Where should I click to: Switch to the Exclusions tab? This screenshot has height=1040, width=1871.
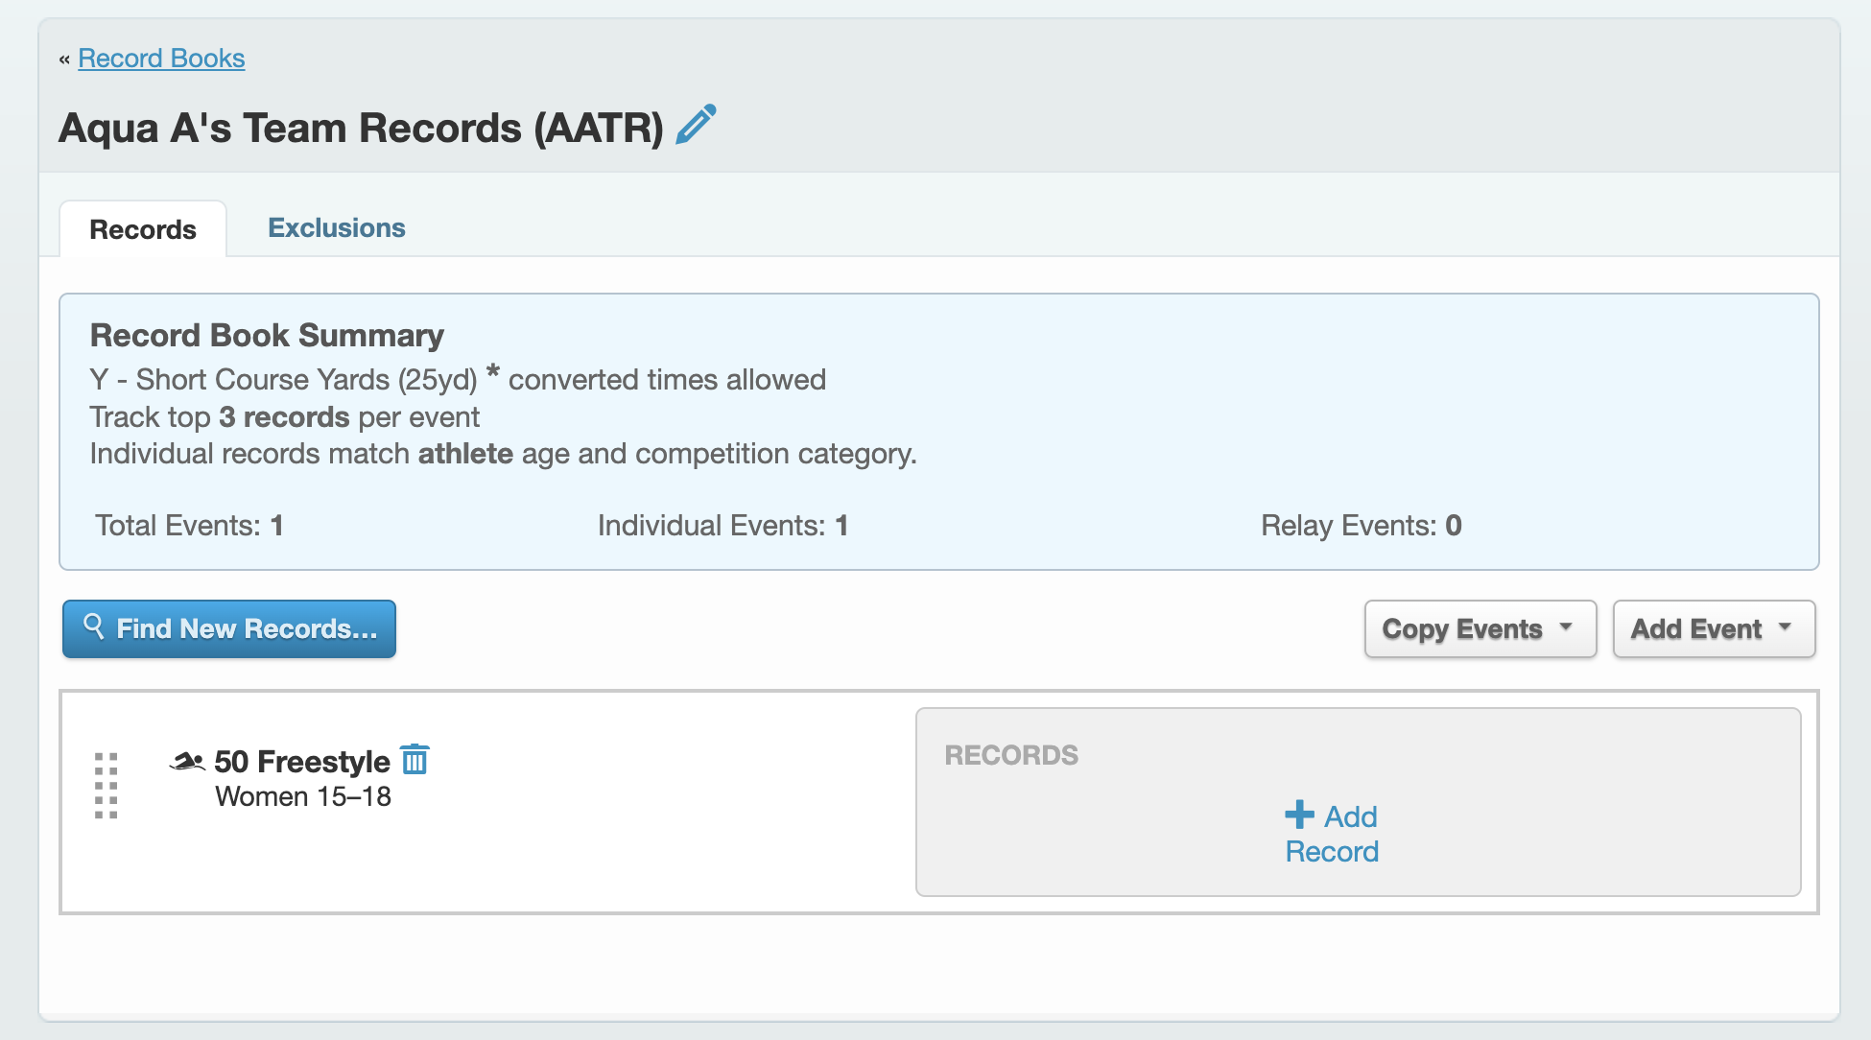(x=336, y=228)
